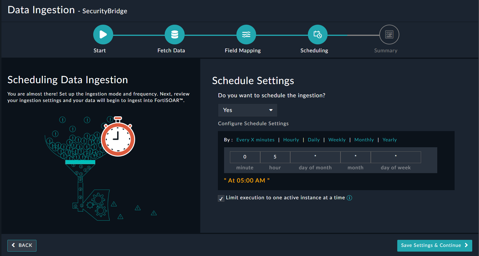Screen dimensions: 479x256
Task: Select the Scheduling calendar-clock icon
Action: click(x=318, y=35)
